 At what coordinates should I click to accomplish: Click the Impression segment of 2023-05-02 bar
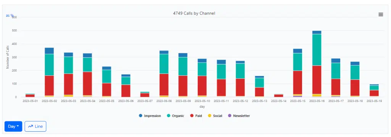click(49, 51)
